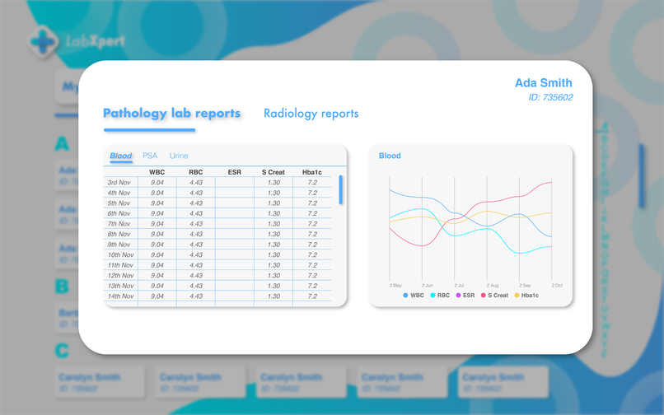Select the 12th Nov row date
This screenshot has height=415, width=664.
[120, 275]
